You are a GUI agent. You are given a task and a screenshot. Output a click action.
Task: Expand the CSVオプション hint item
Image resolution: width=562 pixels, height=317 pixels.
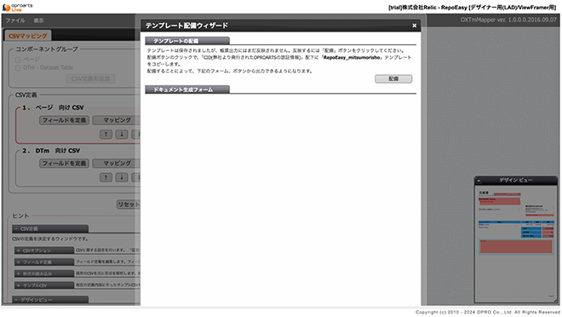click(44, 251)
